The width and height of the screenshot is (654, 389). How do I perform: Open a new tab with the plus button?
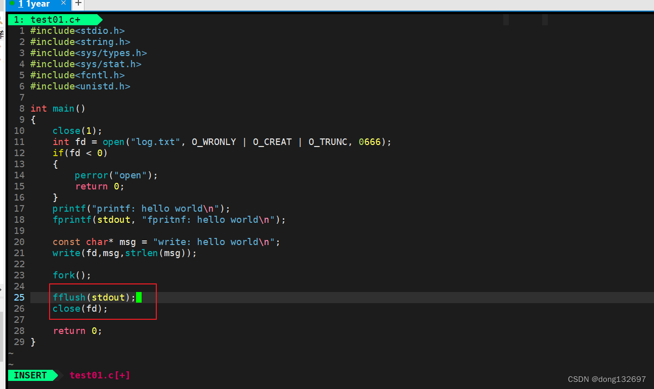coord(78,3)
